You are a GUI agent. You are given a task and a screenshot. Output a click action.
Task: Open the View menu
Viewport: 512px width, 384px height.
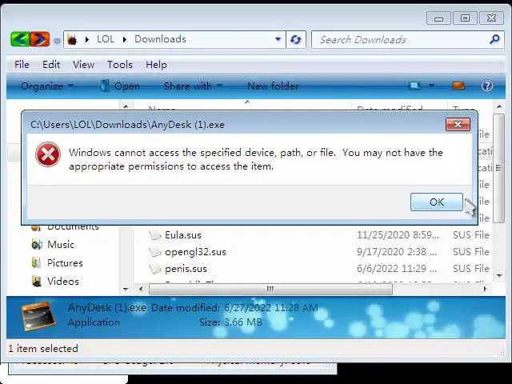(x=83, y=65)
